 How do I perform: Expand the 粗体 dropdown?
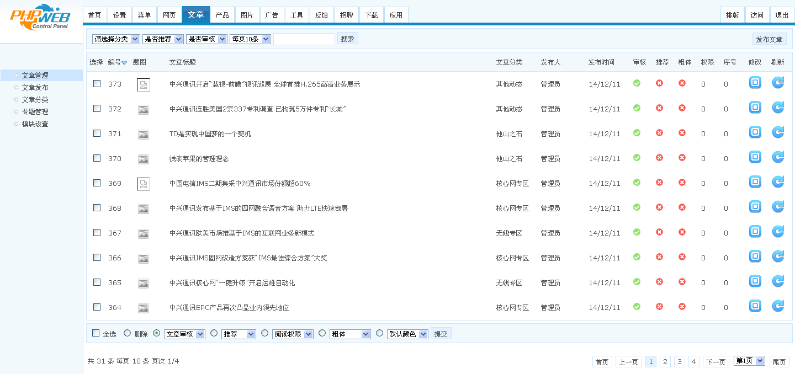click(x=350, y=334)
